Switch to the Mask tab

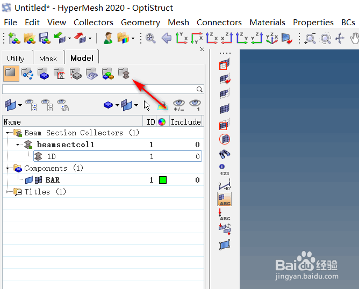48,59
